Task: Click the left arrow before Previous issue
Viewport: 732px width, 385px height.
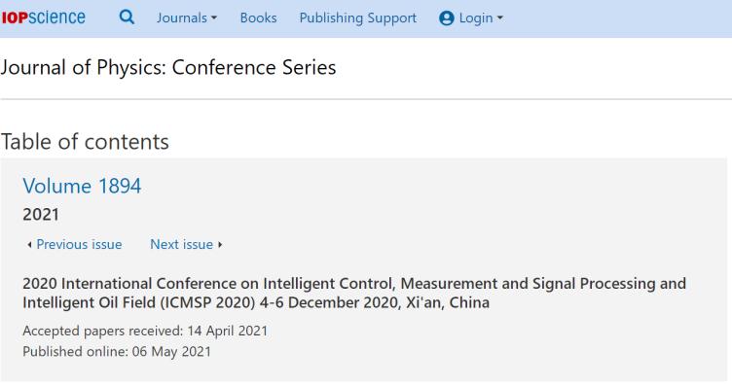Action: click(29, 245)
